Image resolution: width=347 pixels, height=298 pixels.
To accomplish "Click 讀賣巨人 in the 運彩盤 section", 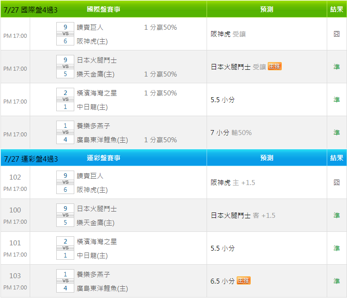I will pos(90,176).
